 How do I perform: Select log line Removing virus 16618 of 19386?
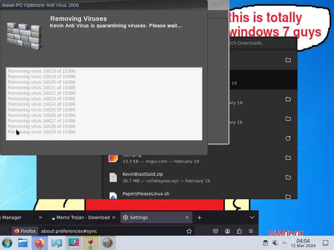(x=41, y=71)
